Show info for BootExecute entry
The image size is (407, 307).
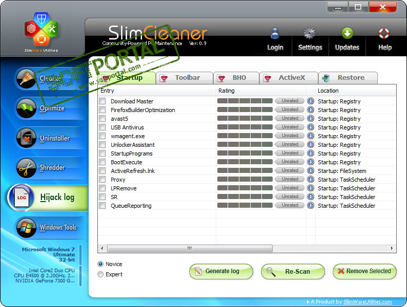tap(311, 162)
